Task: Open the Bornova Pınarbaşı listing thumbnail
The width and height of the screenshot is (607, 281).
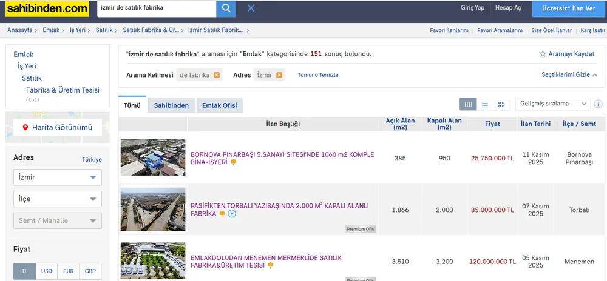Action: (153, 157)
